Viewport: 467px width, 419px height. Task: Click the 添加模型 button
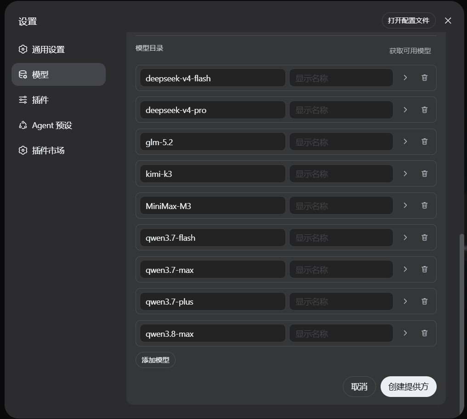(x=155, y=360)
